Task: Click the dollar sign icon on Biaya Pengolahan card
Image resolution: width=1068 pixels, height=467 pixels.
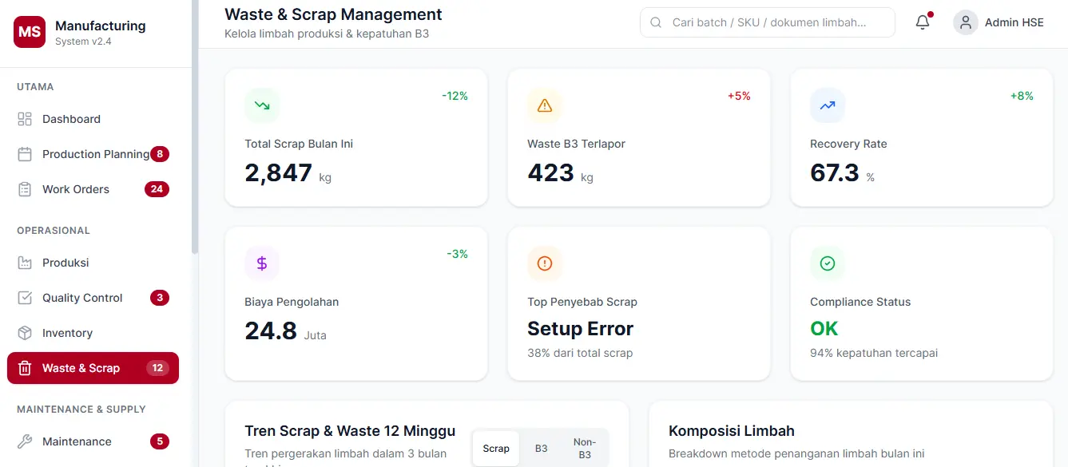Action: pyautogui.click(x=262, y=263)
